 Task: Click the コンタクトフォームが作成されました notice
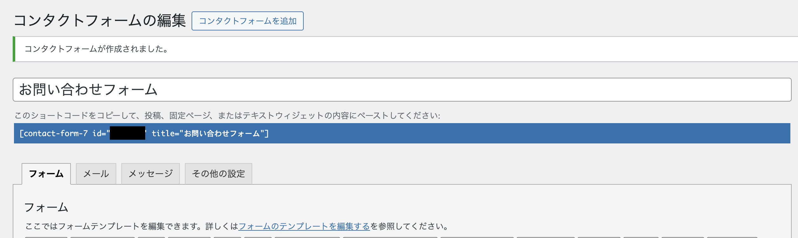[x=97, y=49]
